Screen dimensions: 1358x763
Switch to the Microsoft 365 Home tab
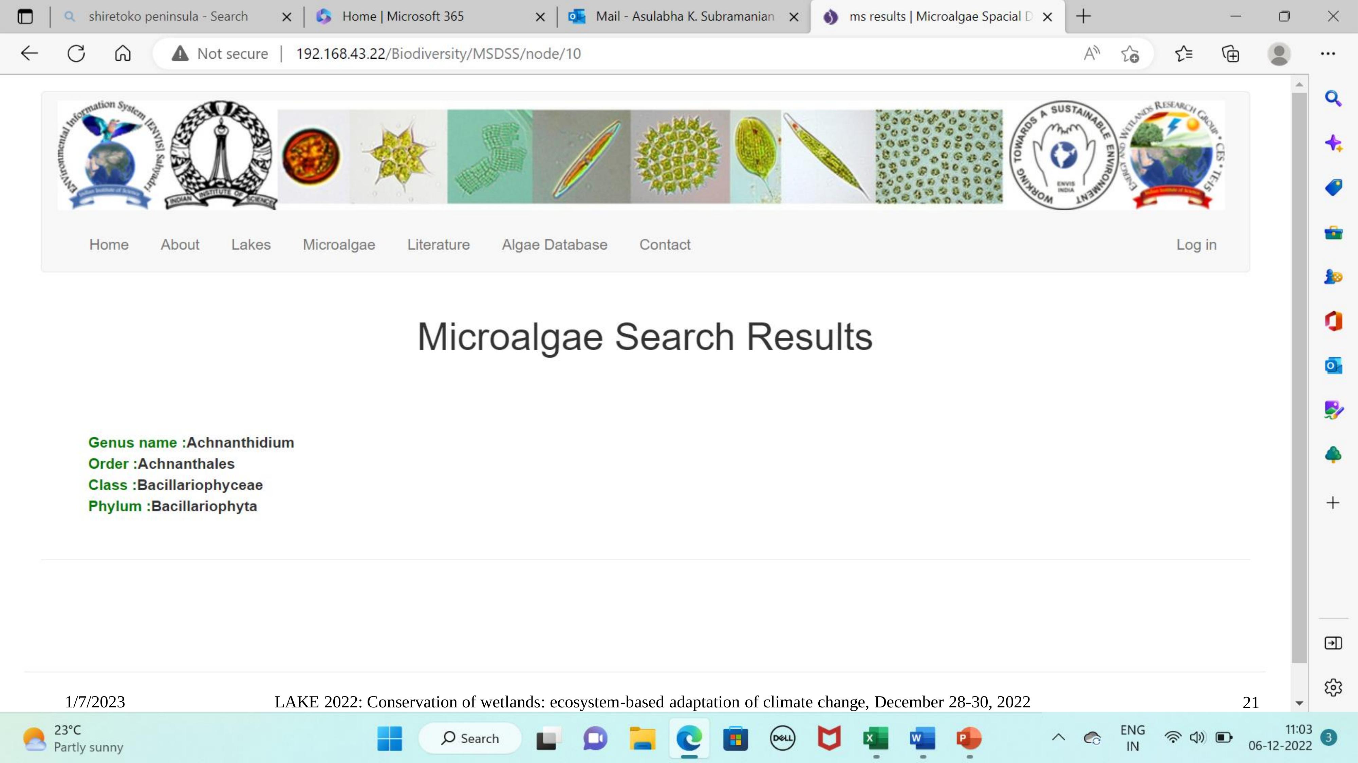point(403,16)
